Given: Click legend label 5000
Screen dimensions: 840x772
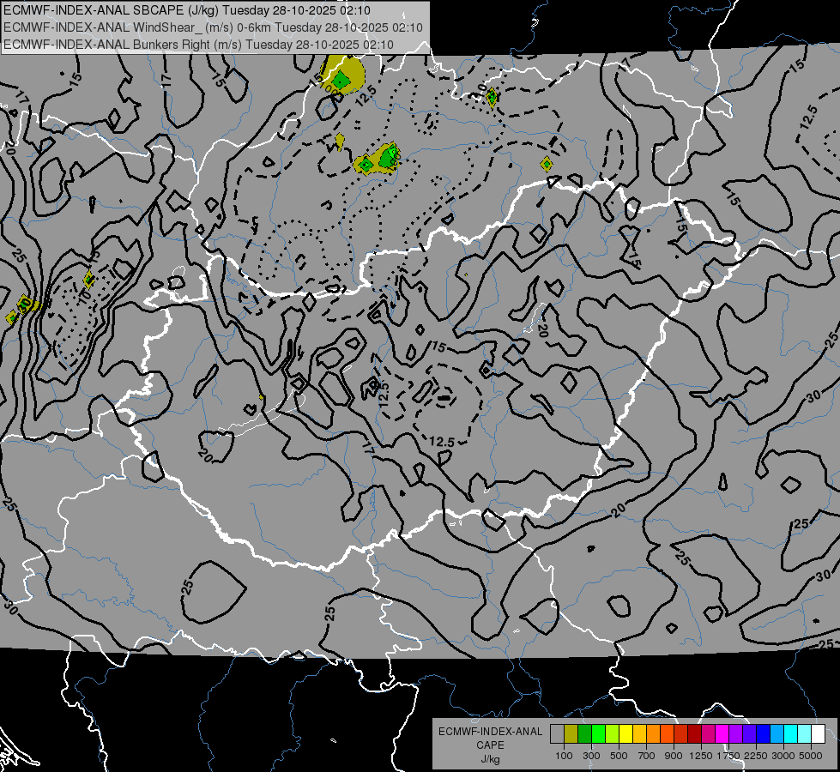Looking at the screenshot, I should (x=811, y=756).
